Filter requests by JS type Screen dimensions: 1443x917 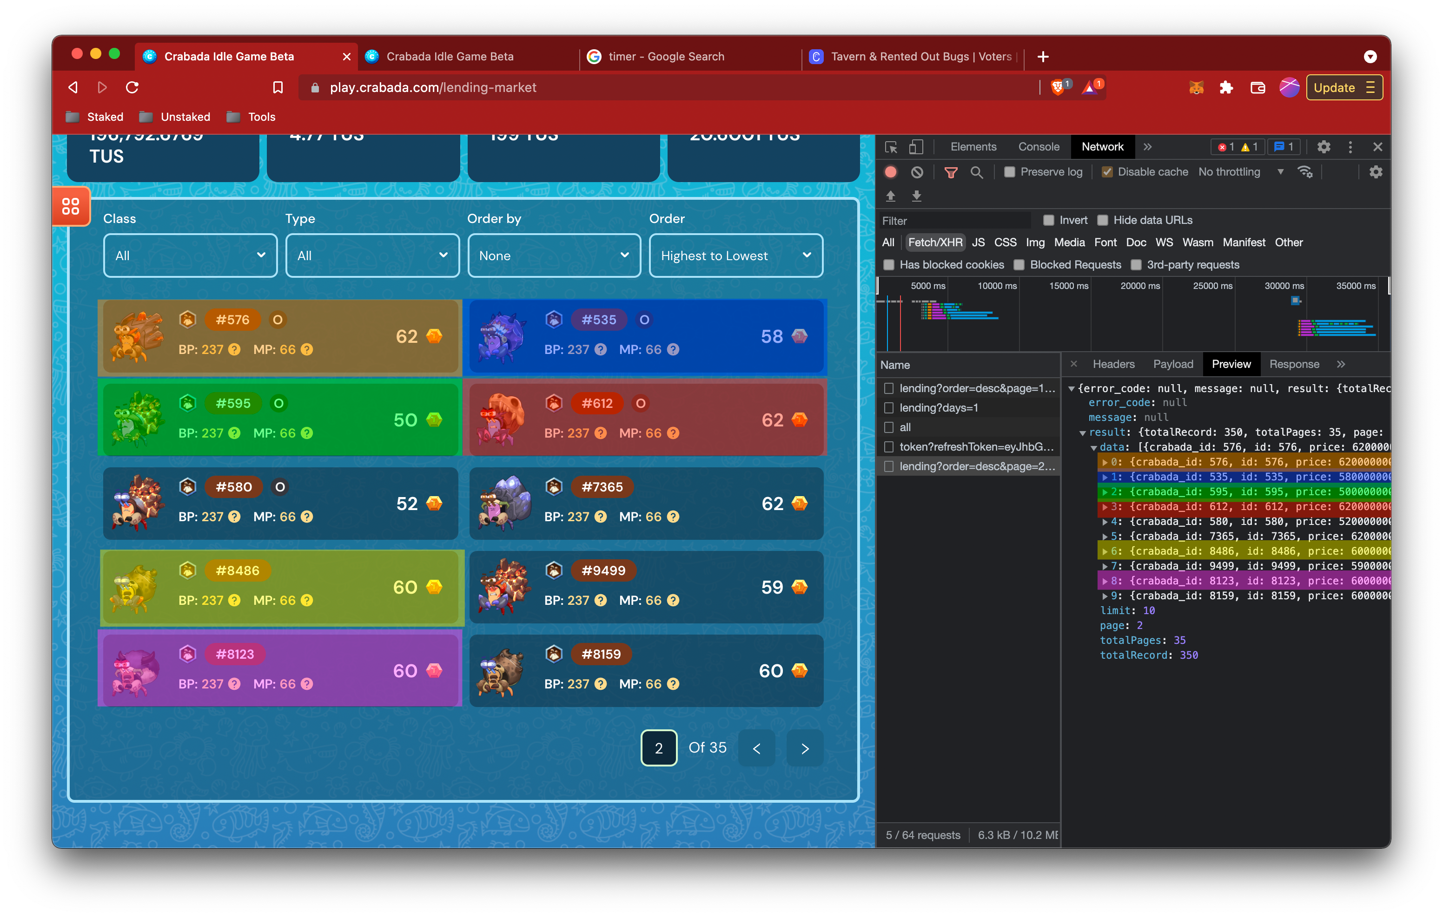point(978,242)
